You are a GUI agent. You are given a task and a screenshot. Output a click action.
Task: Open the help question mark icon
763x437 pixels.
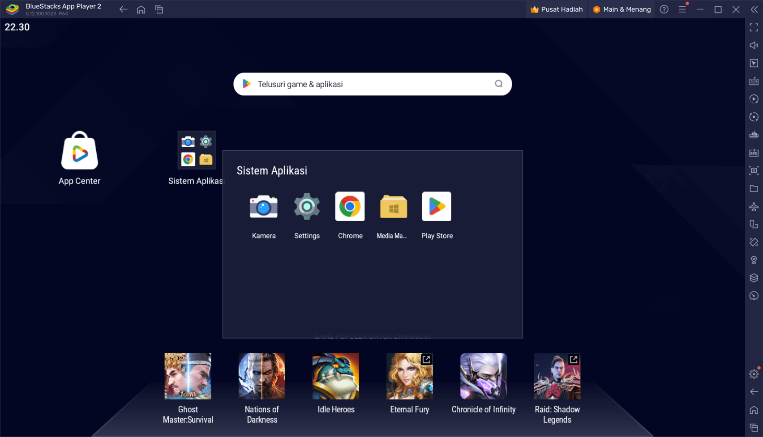pyautogui.click(x=664, y=9)
